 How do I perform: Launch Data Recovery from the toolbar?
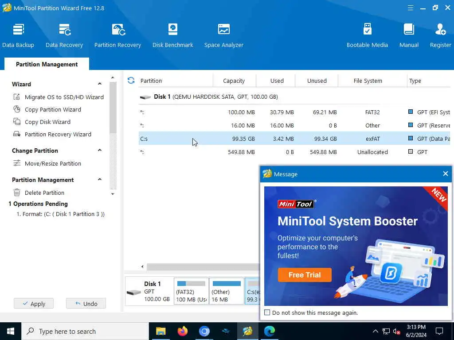point(64,35)
